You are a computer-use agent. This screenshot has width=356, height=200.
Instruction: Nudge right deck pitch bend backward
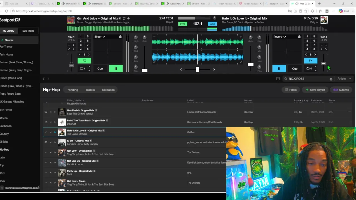[x=322, y=49]
